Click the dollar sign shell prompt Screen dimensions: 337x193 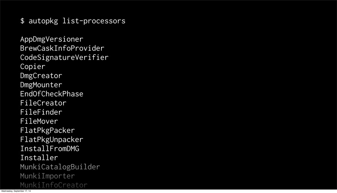click(22, 21)
